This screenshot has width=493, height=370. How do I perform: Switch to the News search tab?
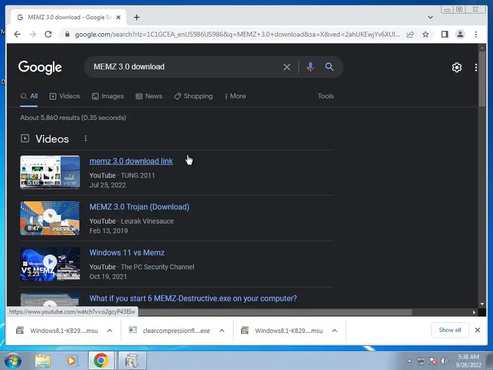coord(149,96)
